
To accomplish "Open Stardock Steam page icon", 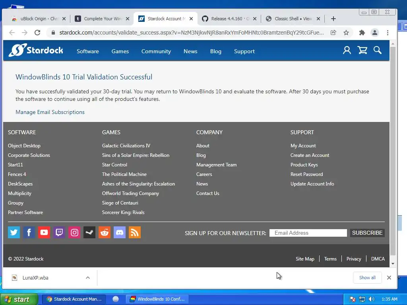I will pyautogui.click(x=89, y=232).
